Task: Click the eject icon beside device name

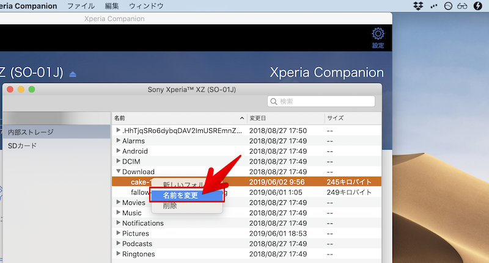Action: pyautogui.click(x=73, y=74)
